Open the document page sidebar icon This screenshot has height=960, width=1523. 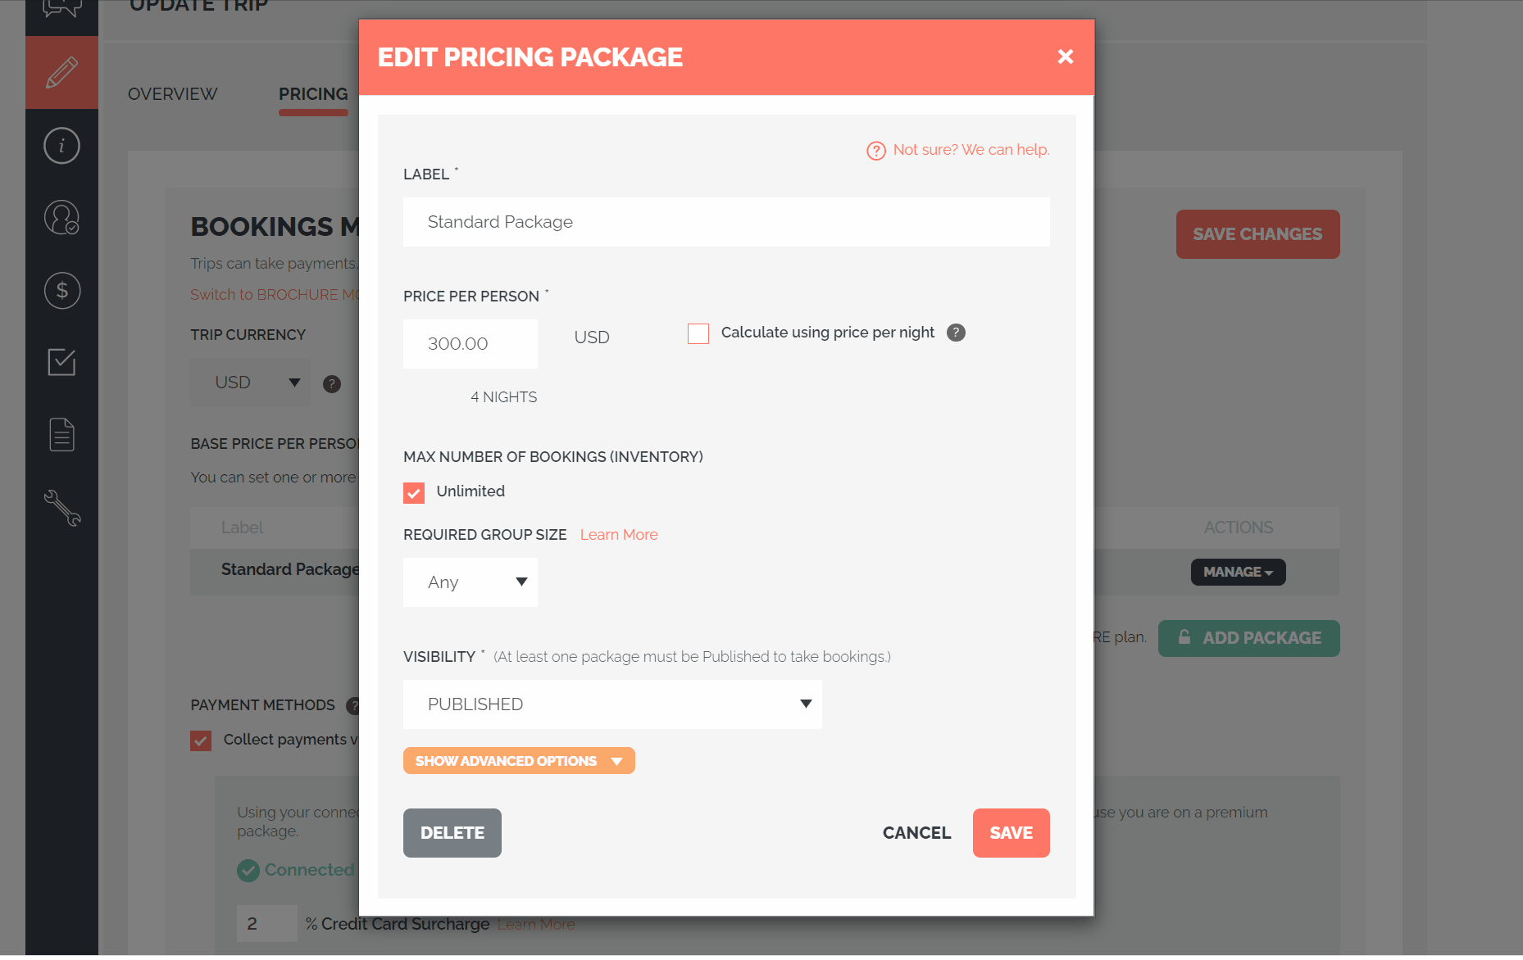click(61, 434)
